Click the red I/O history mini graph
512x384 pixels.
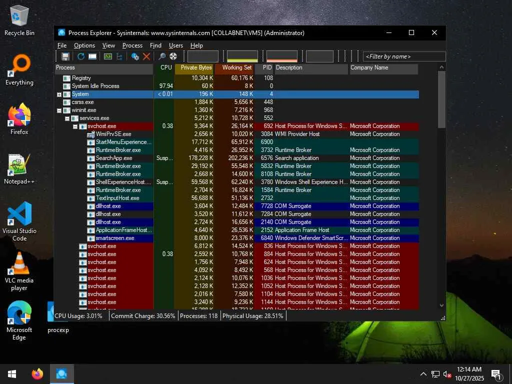coord(282,56)
